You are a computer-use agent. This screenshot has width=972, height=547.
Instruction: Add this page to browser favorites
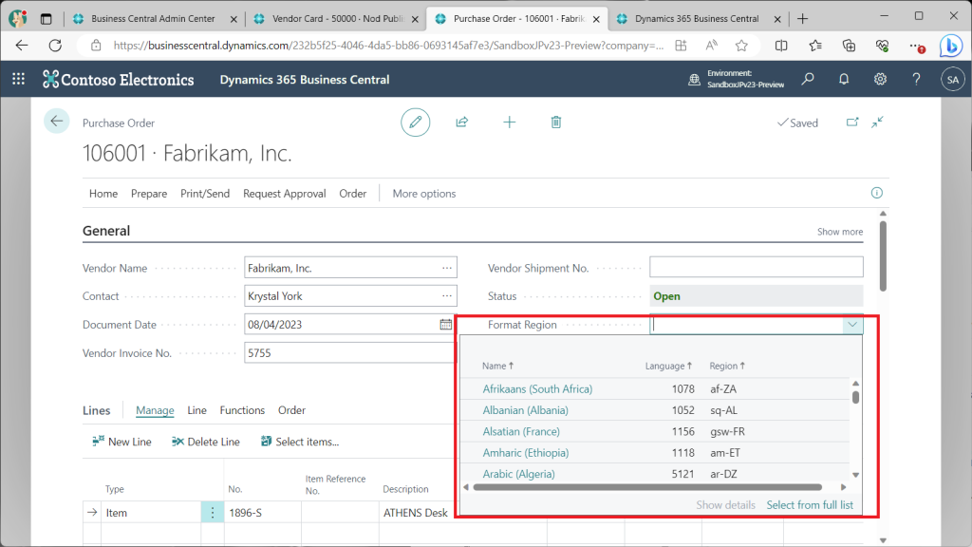[741, 46]
